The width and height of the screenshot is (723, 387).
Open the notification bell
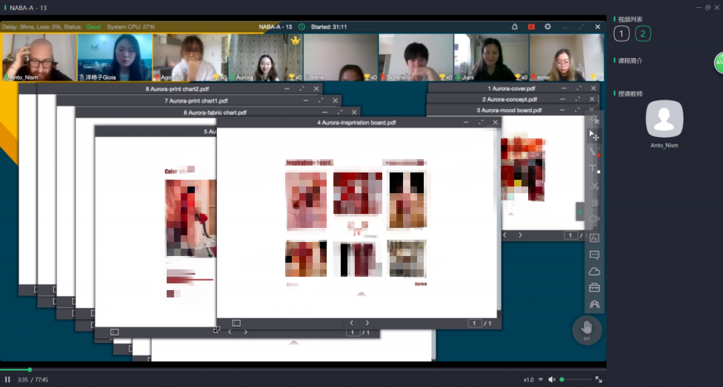(x=515, y=27)
